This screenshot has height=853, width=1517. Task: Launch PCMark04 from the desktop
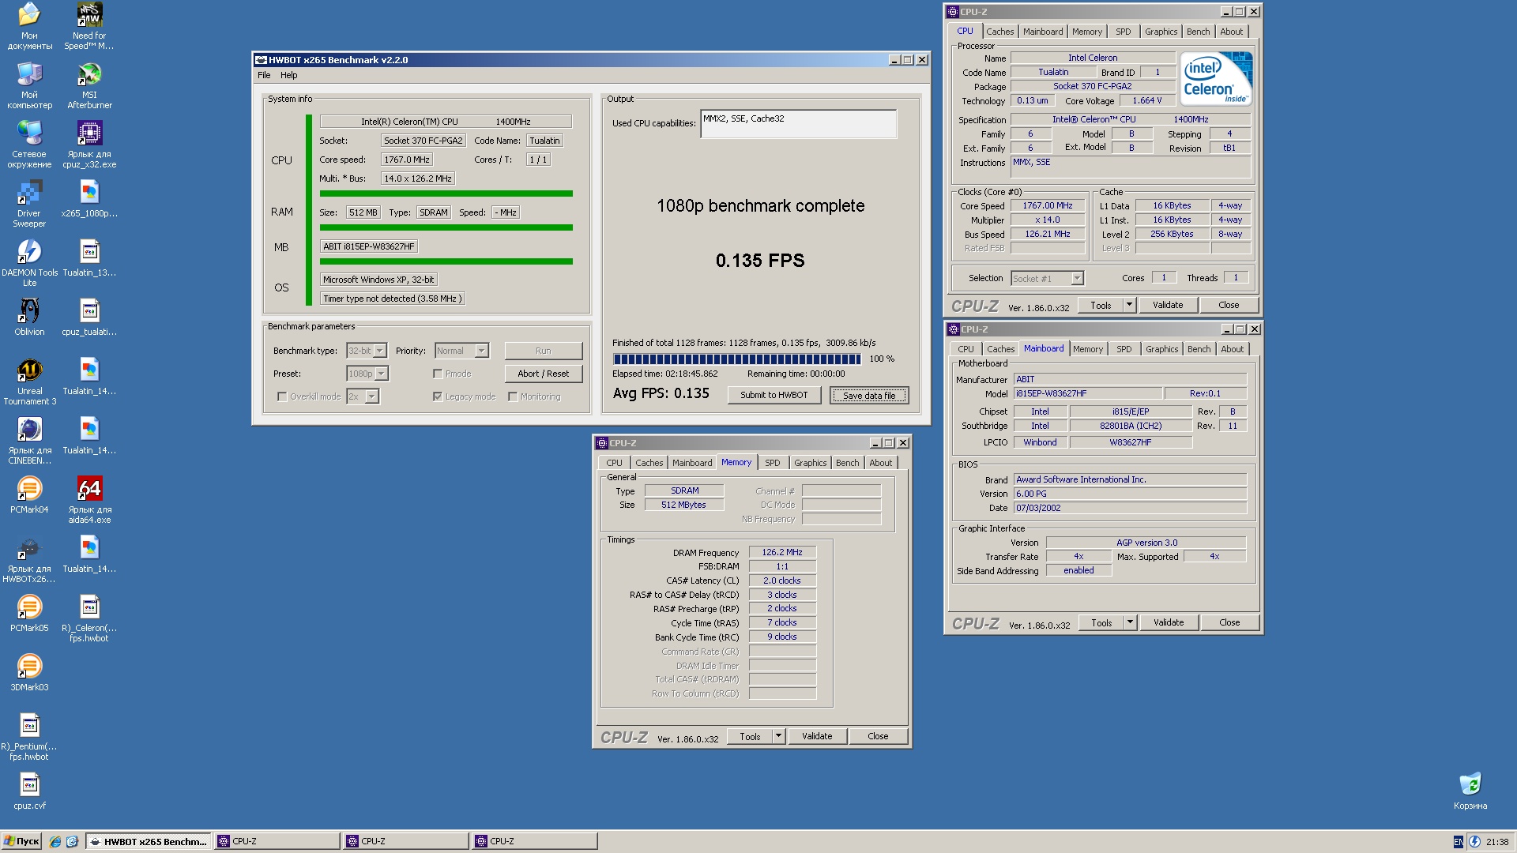29,494
